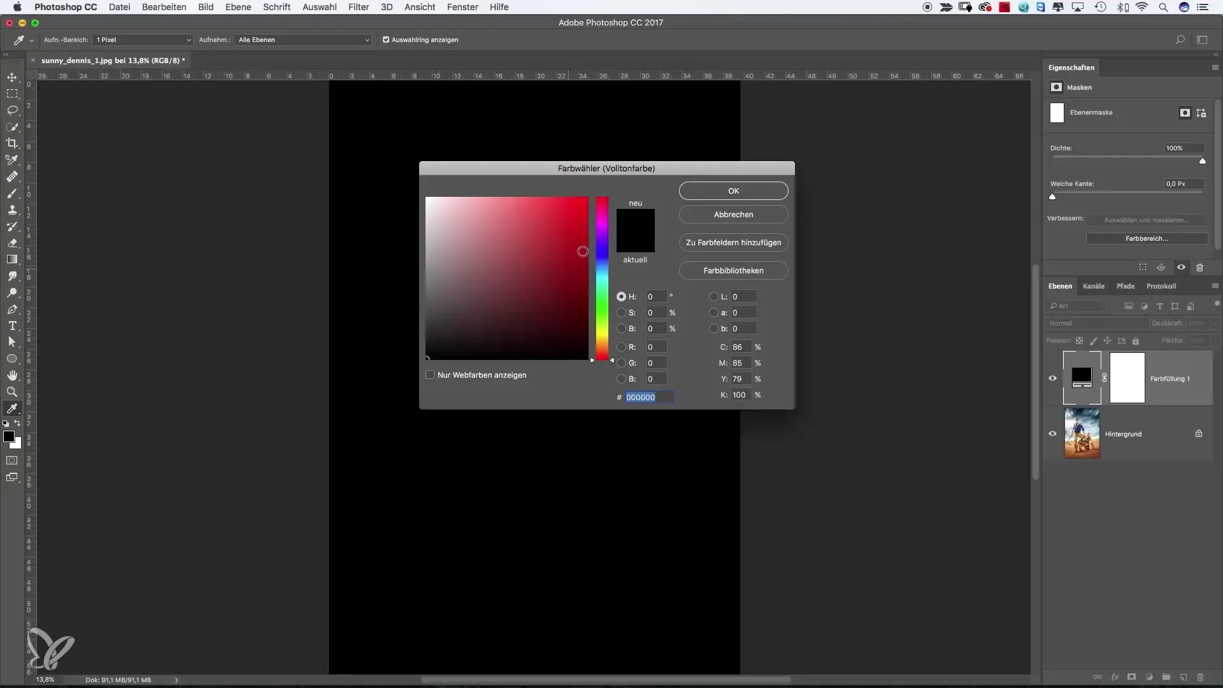Hide the Farbfüllung 1 layer
This screenshot has height=688, width=1223.
[x=1052, y=378]
